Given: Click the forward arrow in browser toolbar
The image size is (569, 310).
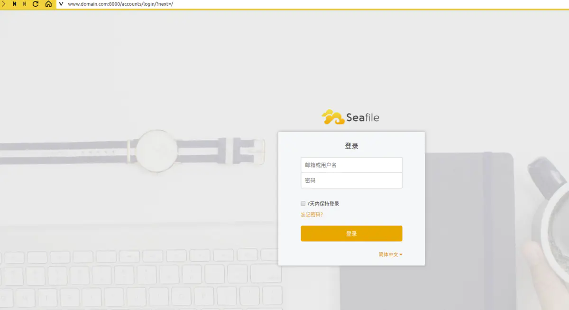Looking at the screenshot, I should coord(4,4).
